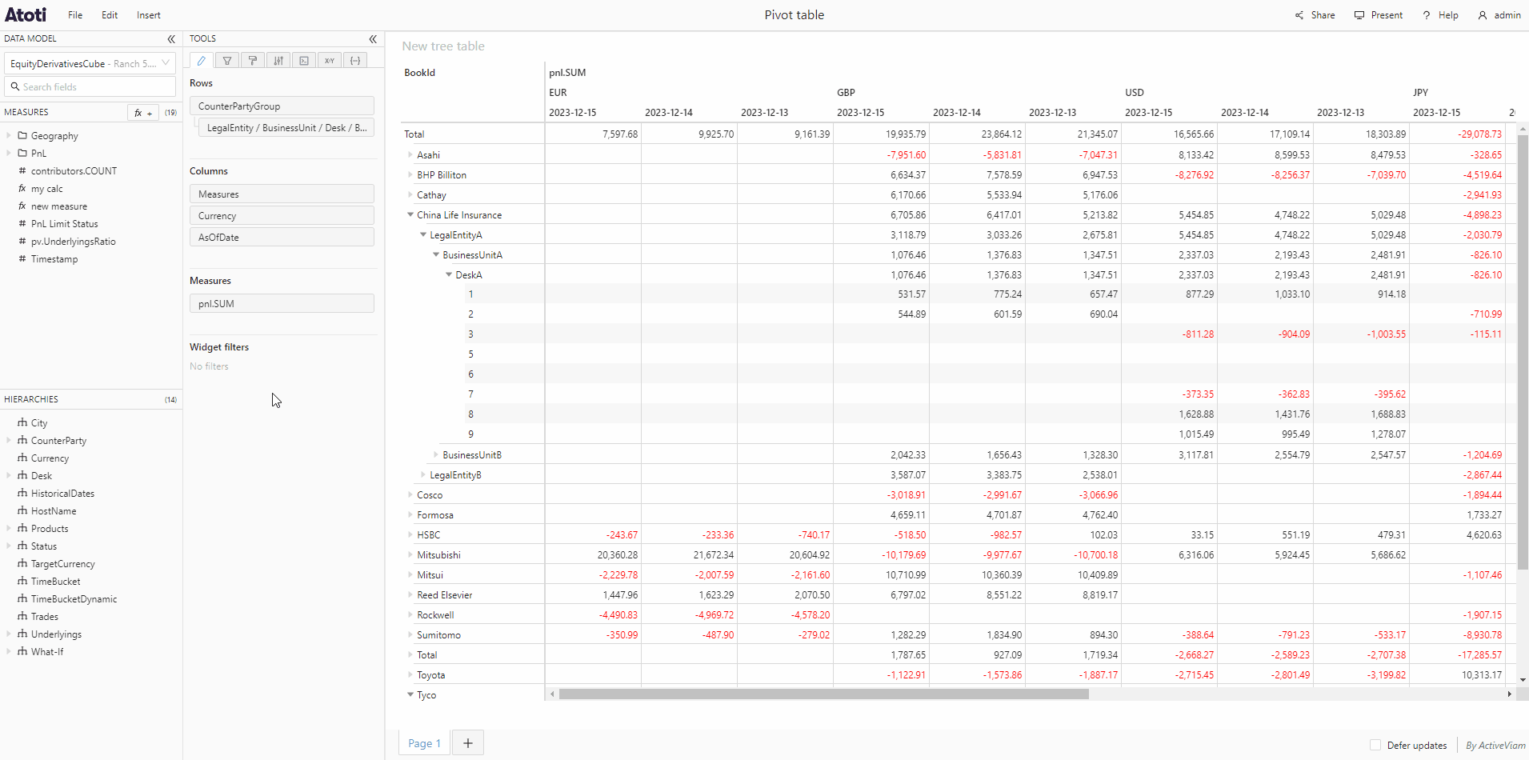Viewport: 1529px width, 760px height.
Task: Click the Pivot table dashboard title
Action: [x=794, y=15]
